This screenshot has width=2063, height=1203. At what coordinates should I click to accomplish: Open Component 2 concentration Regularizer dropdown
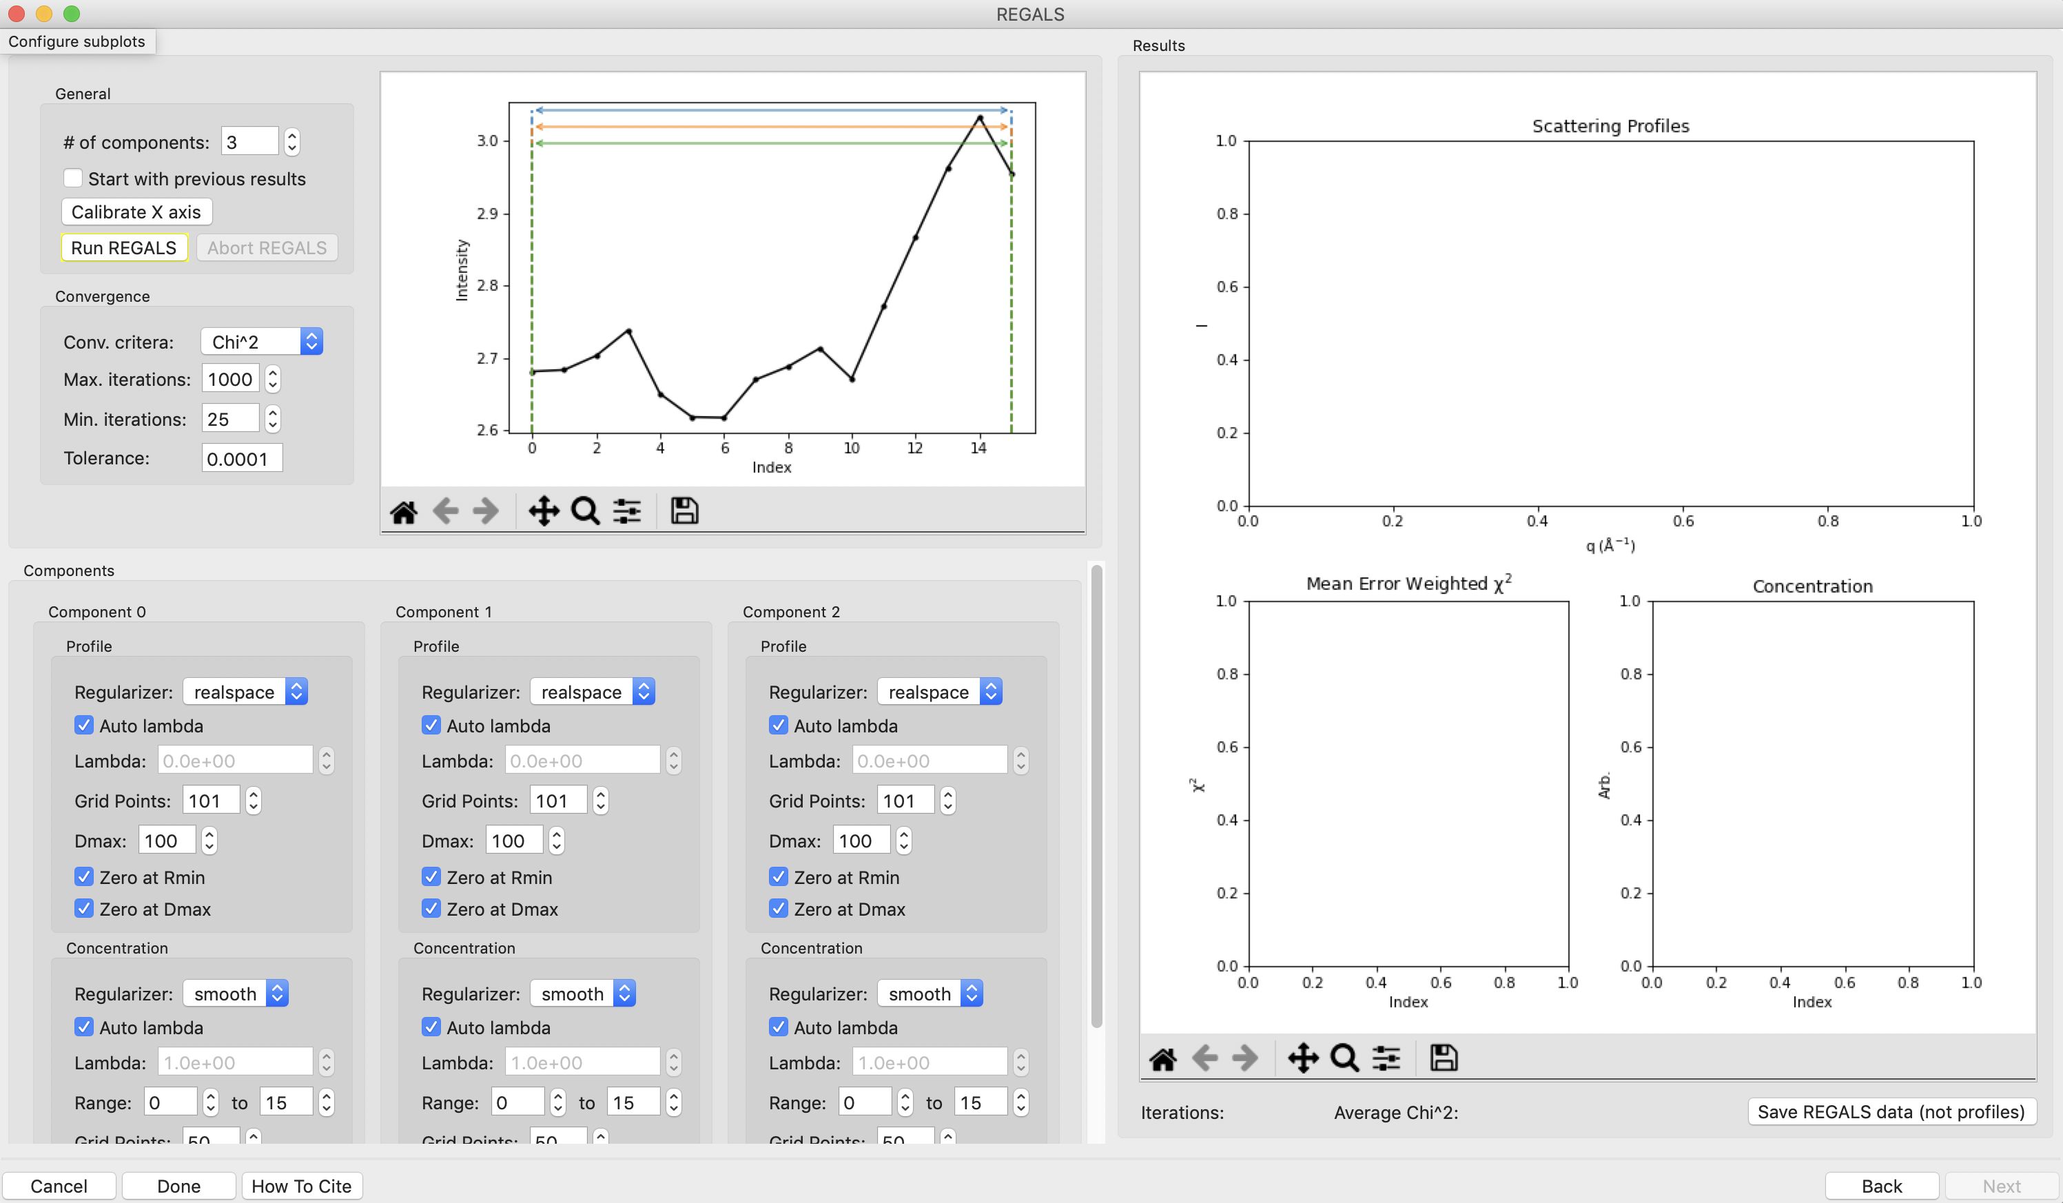pos(930,994)
